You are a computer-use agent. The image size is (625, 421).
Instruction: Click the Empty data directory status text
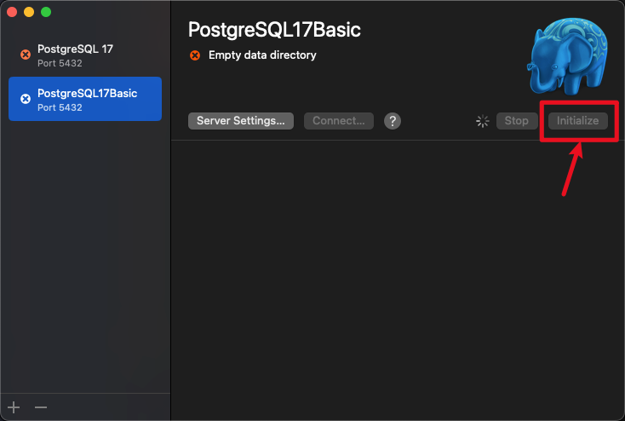coord(262,55)
